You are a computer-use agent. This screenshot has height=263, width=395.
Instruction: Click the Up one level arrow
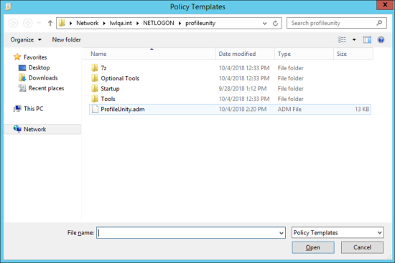point(50,23)
